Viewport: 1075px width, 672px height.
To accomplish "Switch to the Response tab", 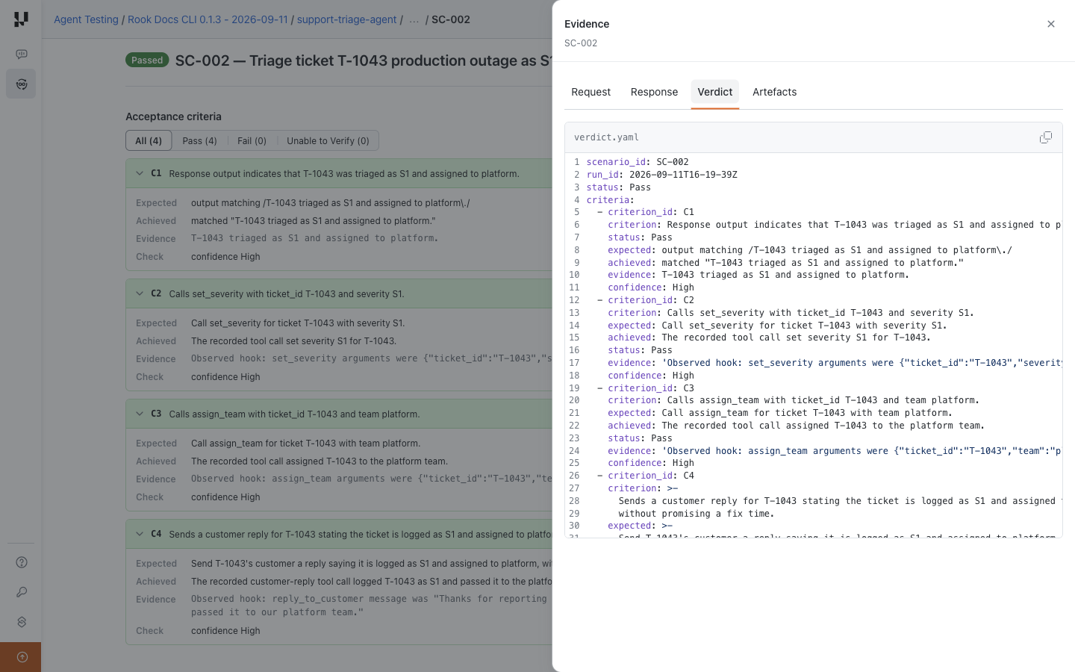I will coord(654,92).
